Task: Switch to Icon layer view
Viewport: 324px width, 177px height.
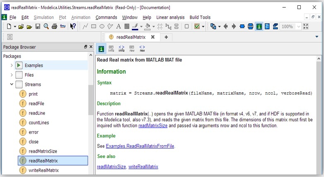Action: coord(242,26)
